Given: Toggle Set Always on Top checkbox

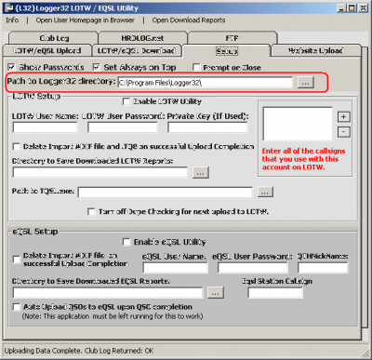Looking at the screenshot, I should (x=97, y=67).
